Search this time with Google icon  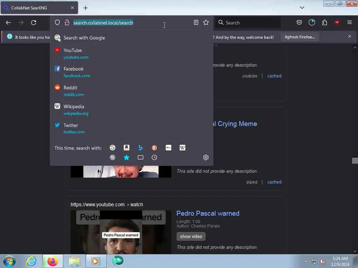pyautogui.click(x=113, y=148)
